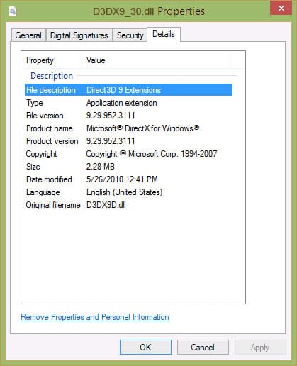The width and height of the screenshot is (297, 366).
Task: Confirm with the OK button
Action: pos(145,348)
